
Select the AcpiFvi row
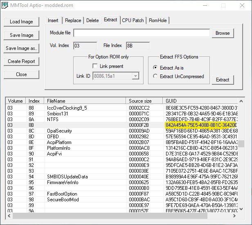[122, 154]
